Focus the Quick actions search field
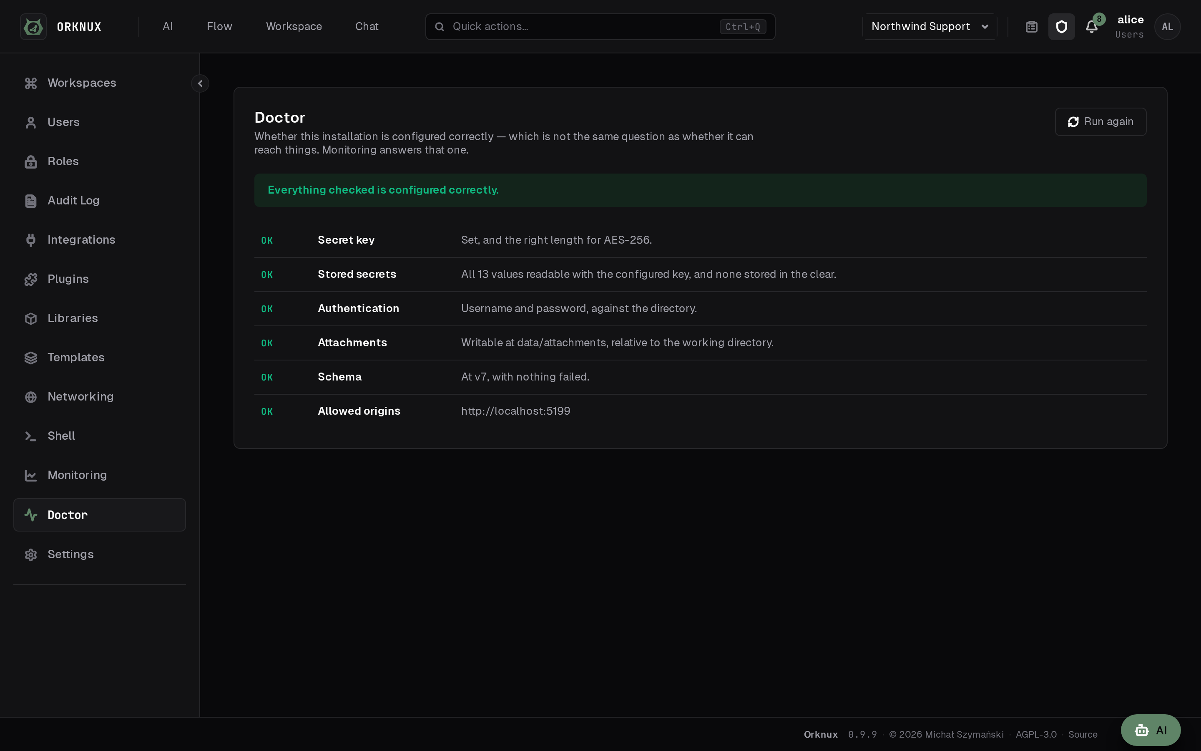The width and height of the screenshot is (1201, 751). [600, 26]
